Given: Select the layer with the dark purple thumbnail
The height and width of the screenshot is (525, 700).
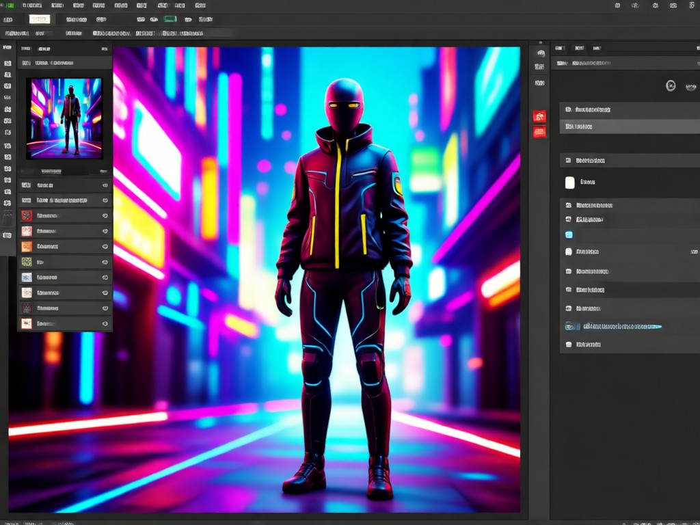Looking at the screenshot, I should (65, 308).
